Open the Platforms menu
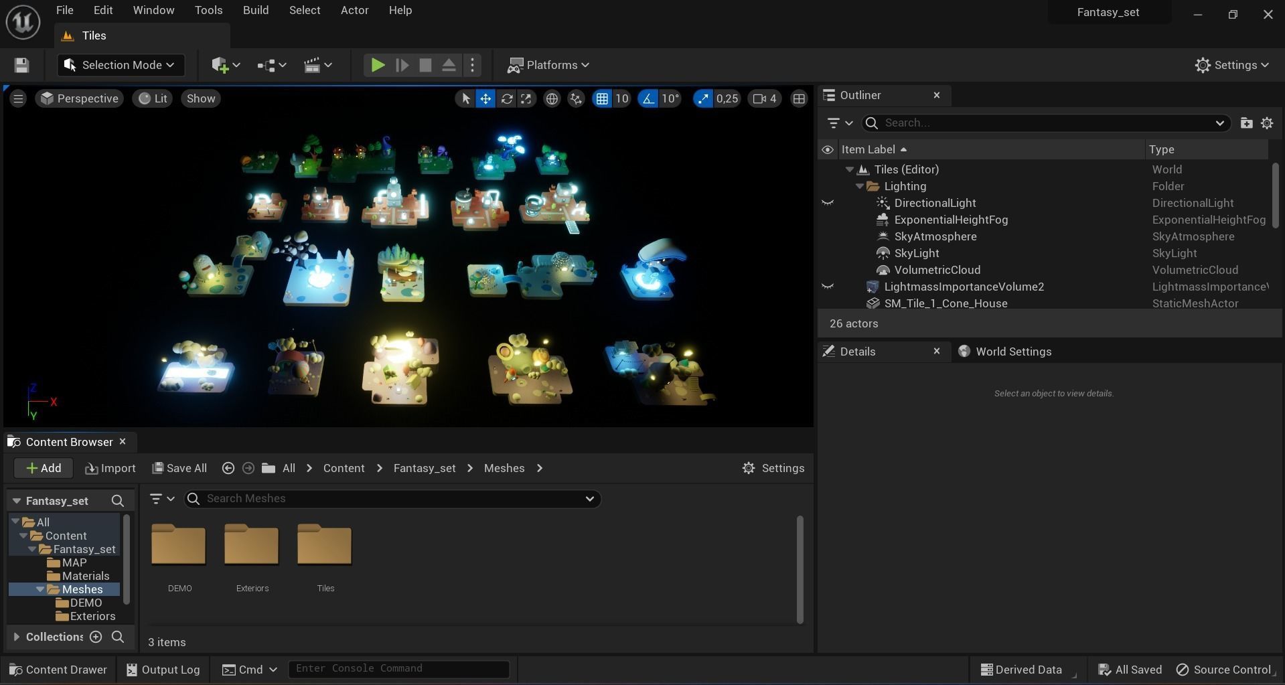This screenshot has height=685, width=1285. pyautogui.click(x=548, y=65)
